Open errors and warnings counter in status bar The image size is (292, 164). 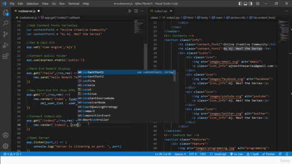[12, 154]
